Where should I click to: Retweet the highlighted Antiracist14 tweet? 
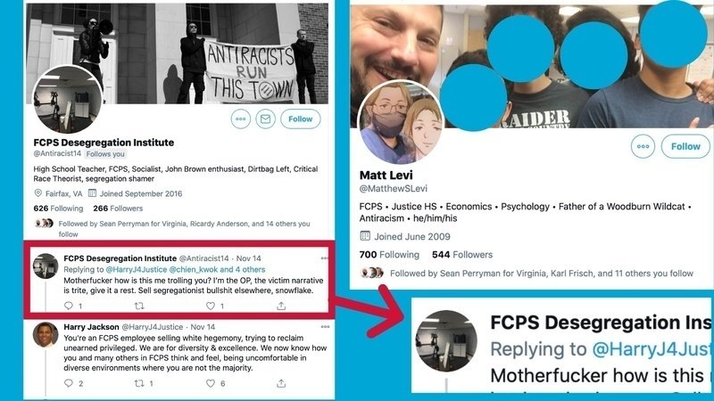139,306
